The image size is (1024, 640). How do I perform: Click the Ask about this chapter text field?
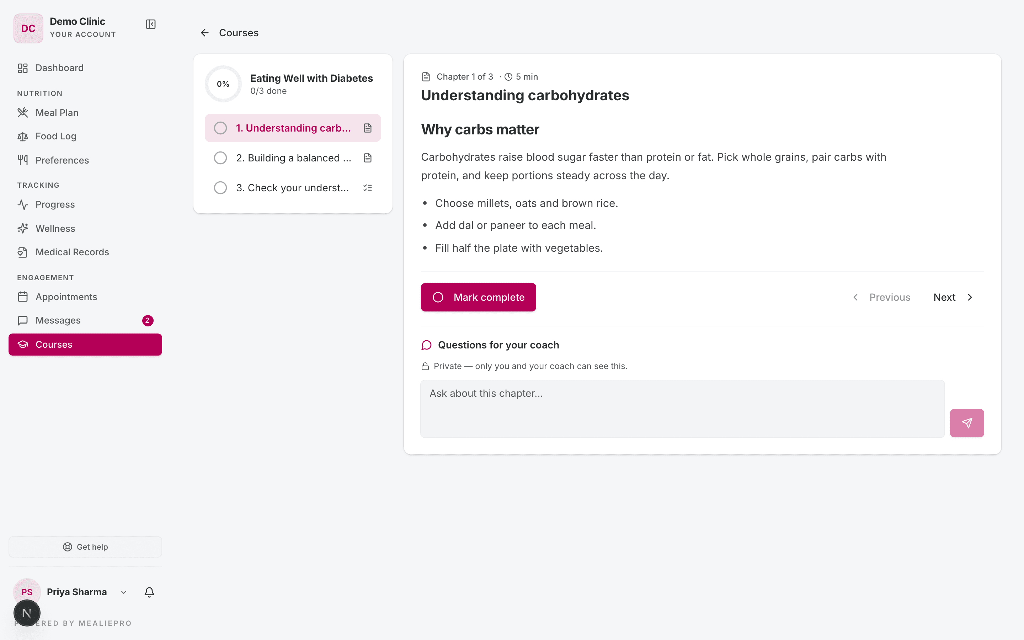683,409
